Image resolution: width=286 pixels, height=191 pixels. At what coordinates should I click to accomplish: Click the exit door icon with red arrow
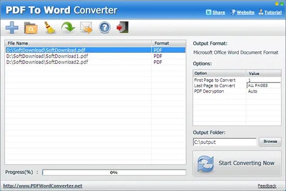pos(123,28)
